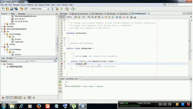Image resolution: width=193 pixels, height=109 pixels.
Task: Collapse the zuk project node
Action: tap(2, 47)
